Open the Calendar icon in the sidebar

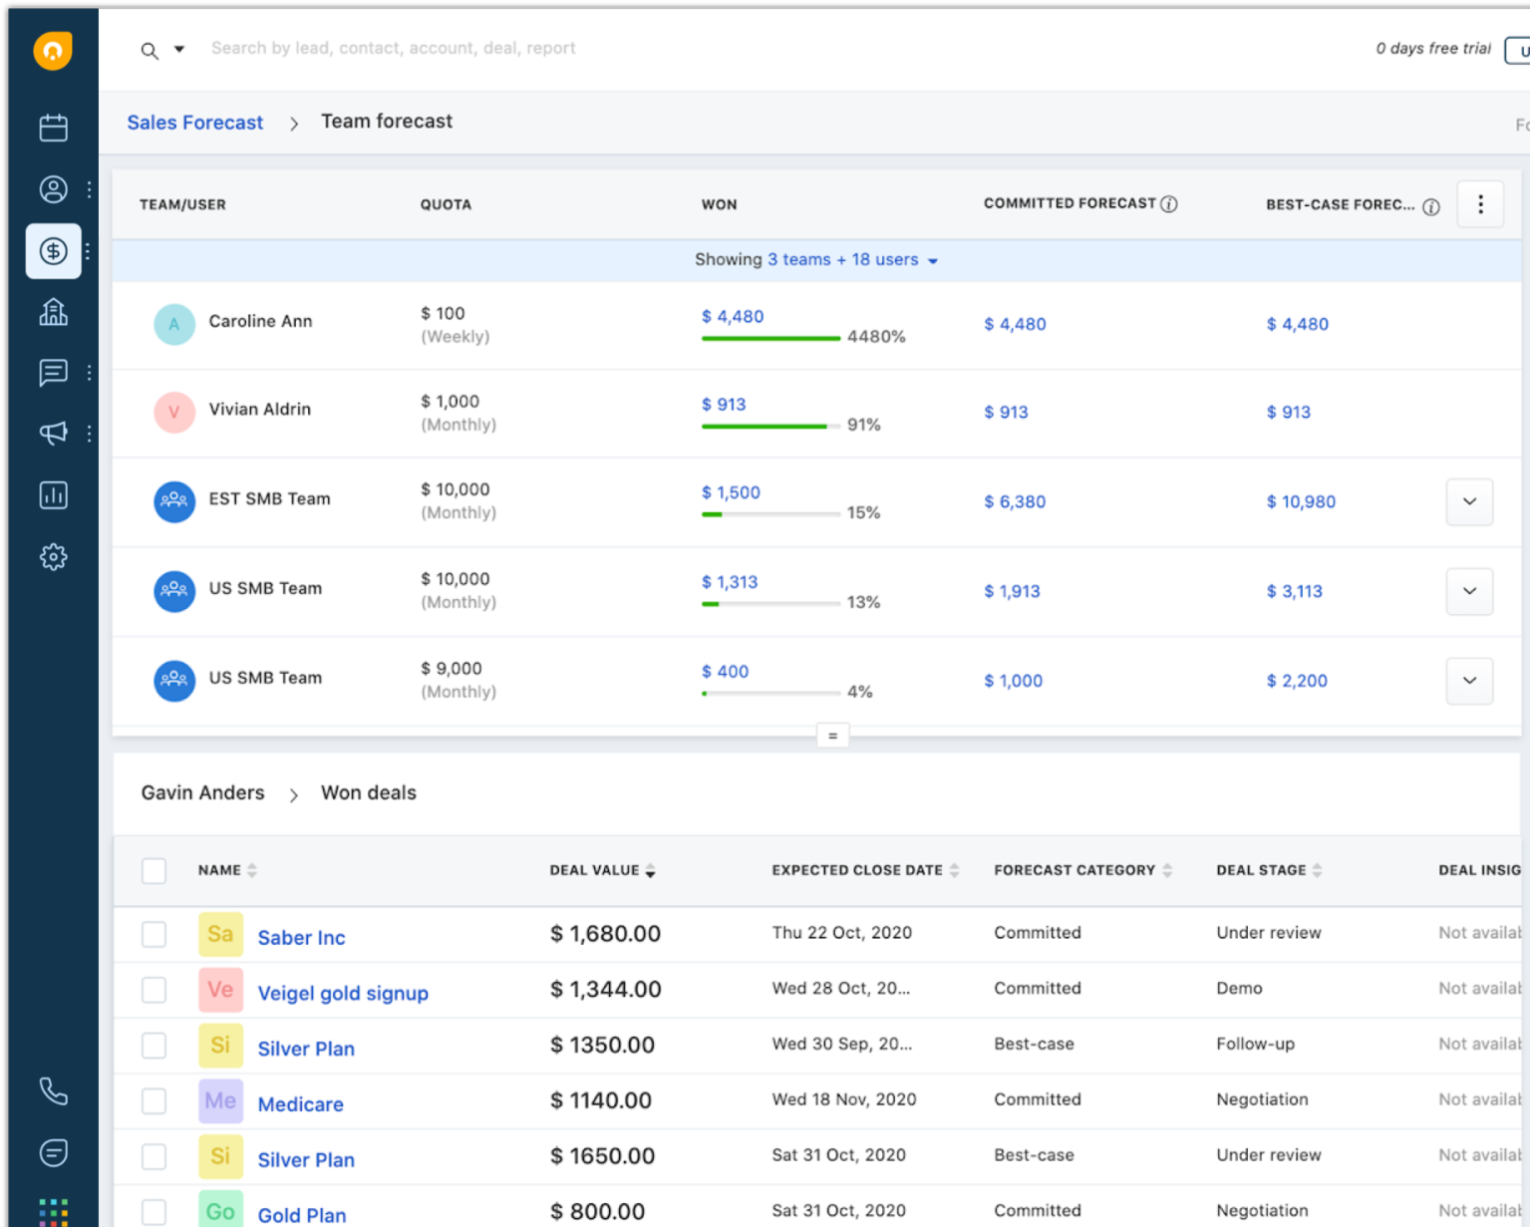pyautogui.click(x=53, y=128)
